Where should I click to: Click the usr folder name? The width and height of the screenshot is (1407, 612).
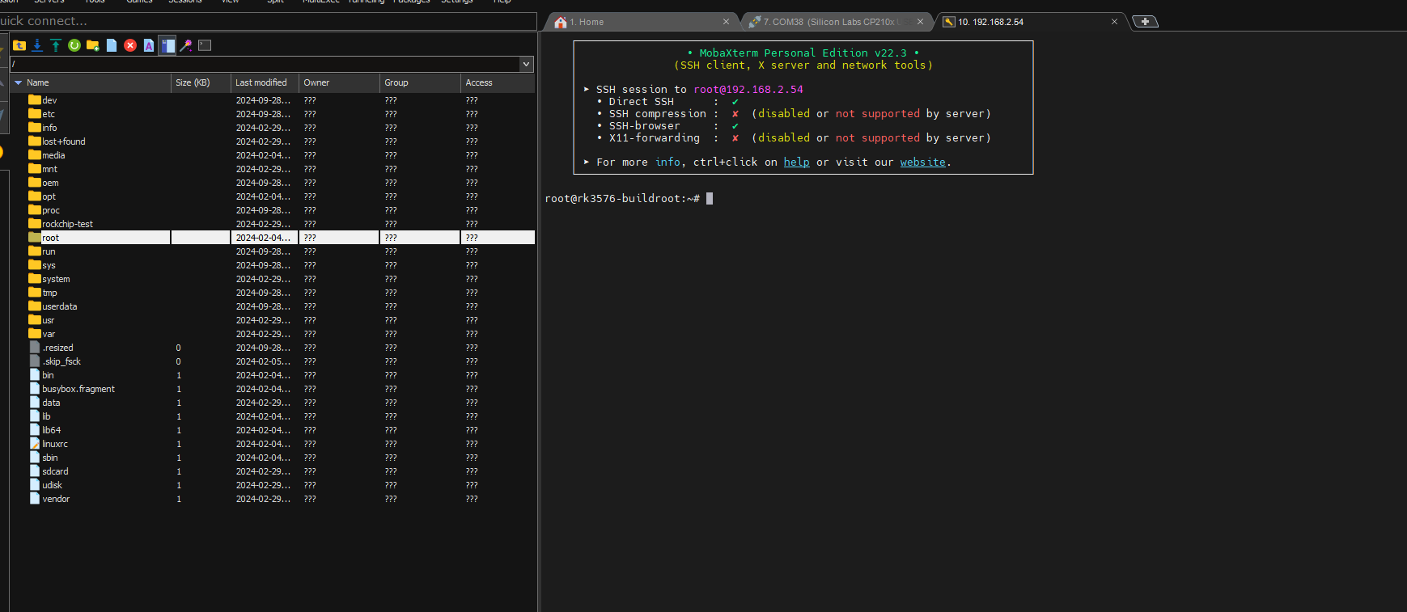tap(49, 320)
